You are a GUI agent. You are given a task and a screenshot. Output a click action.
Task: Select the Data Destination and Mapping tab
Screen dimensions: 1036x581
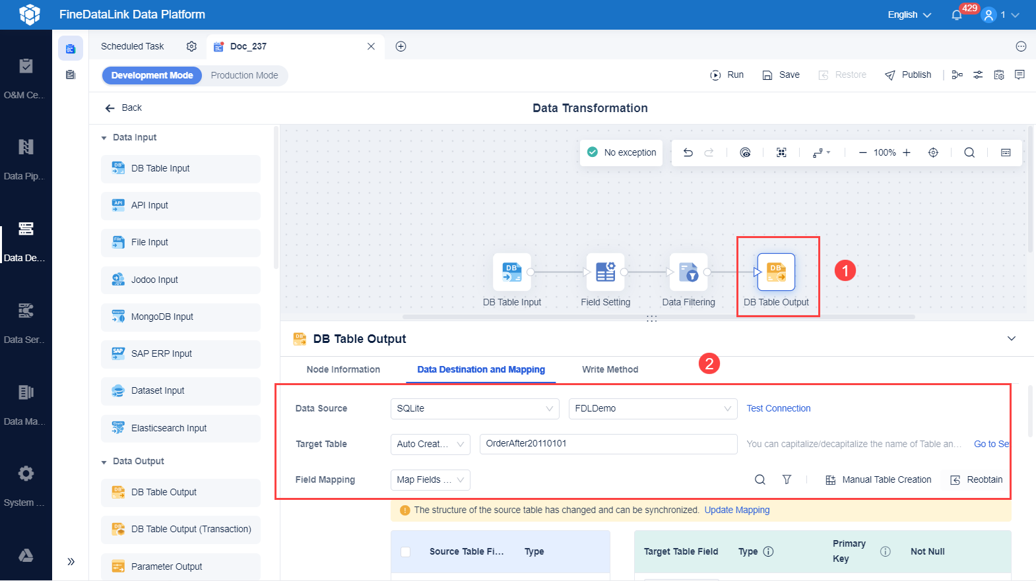[481, 369]
